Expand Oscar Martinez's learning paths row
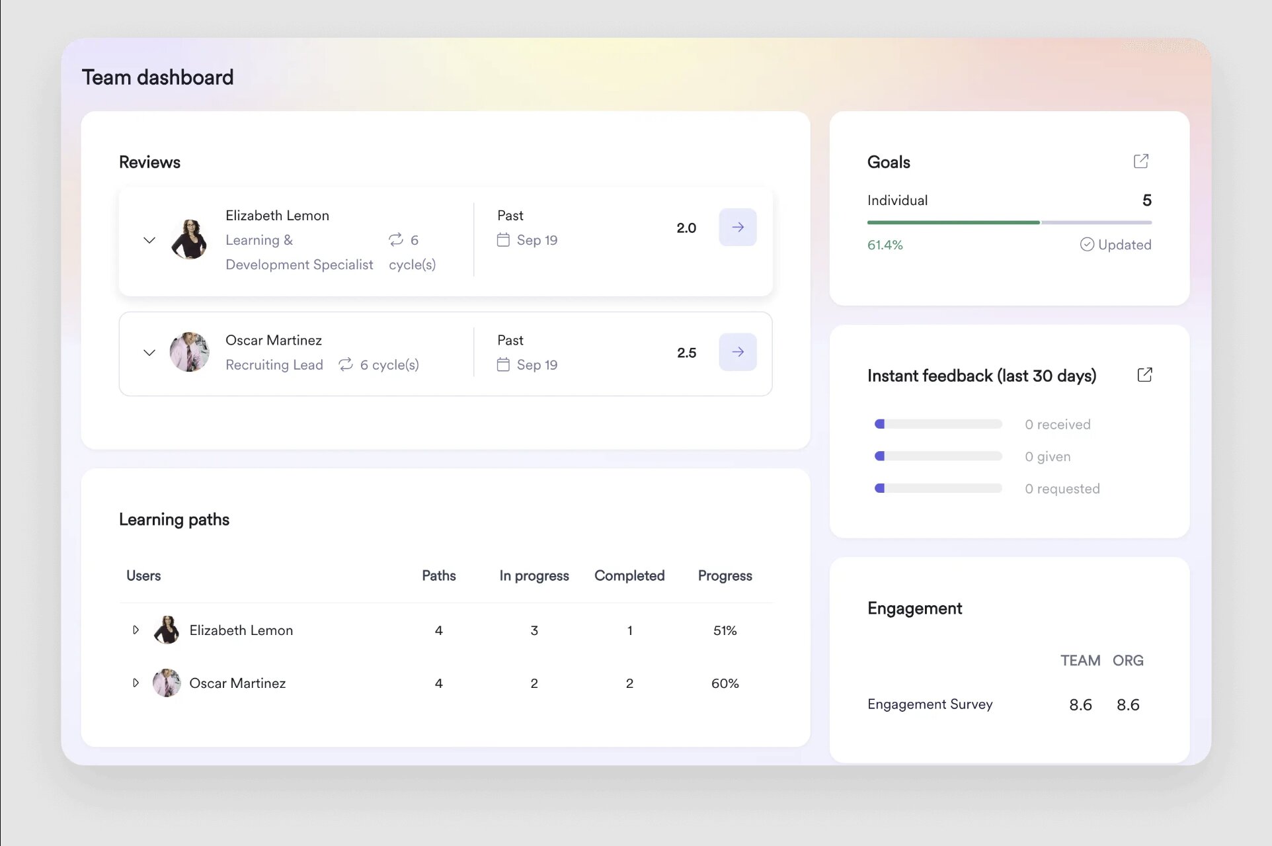 (136, 683)
